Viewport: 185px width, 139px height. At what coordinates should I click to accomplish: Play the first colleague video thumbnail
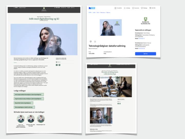tap(21, 119)
